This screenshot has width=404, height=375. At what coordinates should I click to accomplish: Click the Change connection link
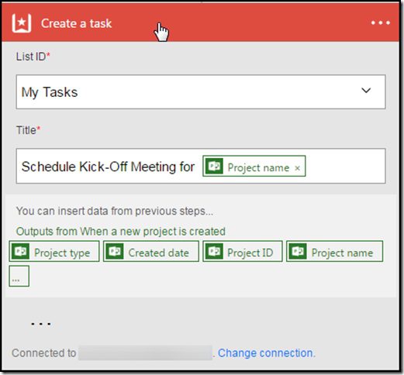click(267, 353)
